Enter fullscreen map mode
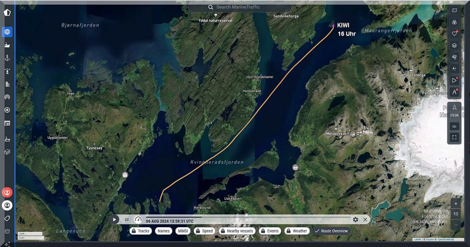This screenshot has width=470, height=247. pyautogui.click(x=454, y=137)
